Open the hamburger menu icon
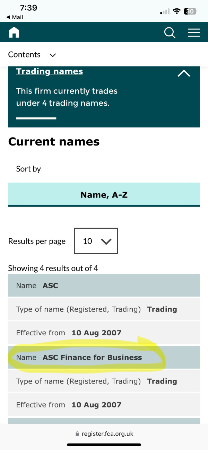The height and width of the screenshot is (450, 208). click(194, 33)
